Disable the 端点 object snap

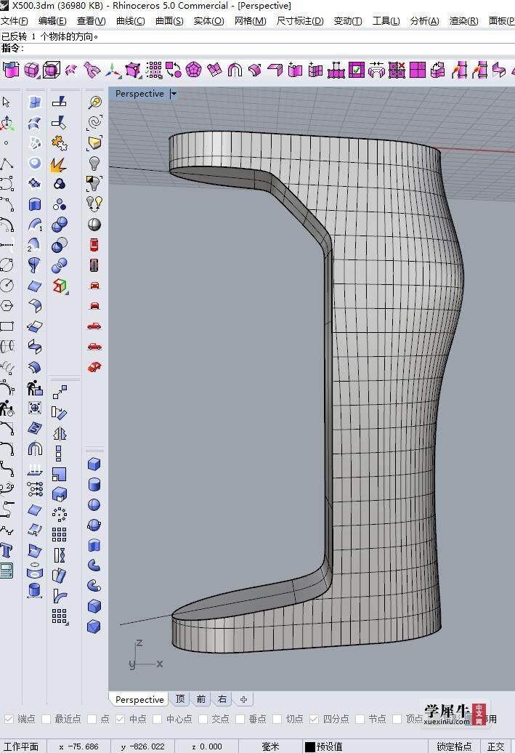pyautogui.click(x=9, y=719)
